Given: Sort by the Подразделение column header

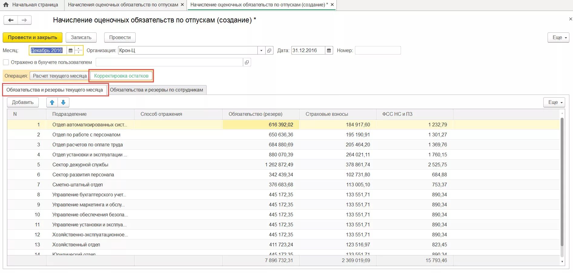Looking at the screenshot, I should pyautogui.click(x=90, y=114).
